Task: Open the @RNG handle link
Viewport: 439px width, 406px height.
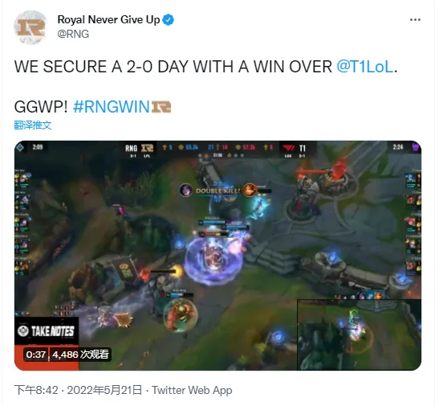Action: [73, 34]
